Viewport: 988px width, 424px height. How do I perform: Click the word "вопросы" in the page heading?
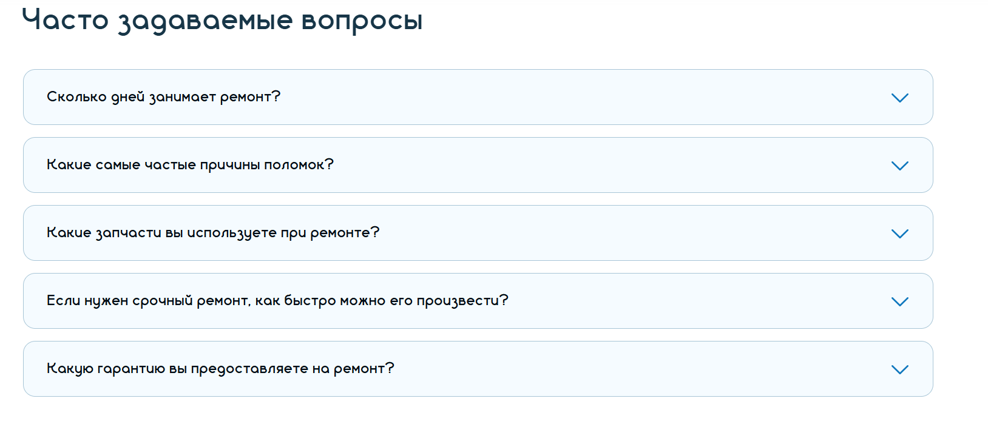click(362, 21)
